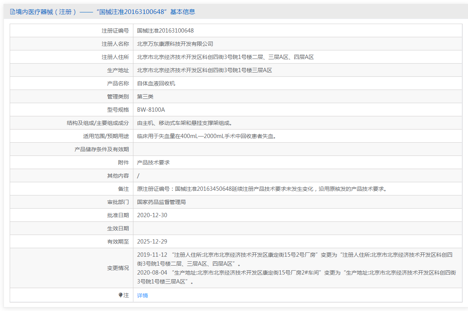Screen dimensions: 468x311
Task: Select approving department 国家药品监督管理局
Action: coord(161,202)
